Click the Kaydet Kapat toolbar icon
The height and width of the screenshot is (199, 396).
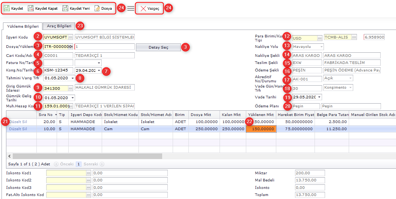(31, 8)
